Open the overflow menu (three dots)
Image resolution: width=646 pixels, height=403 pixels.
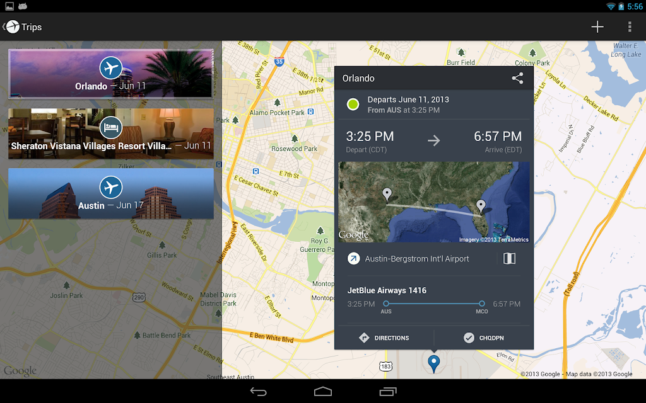630,26
